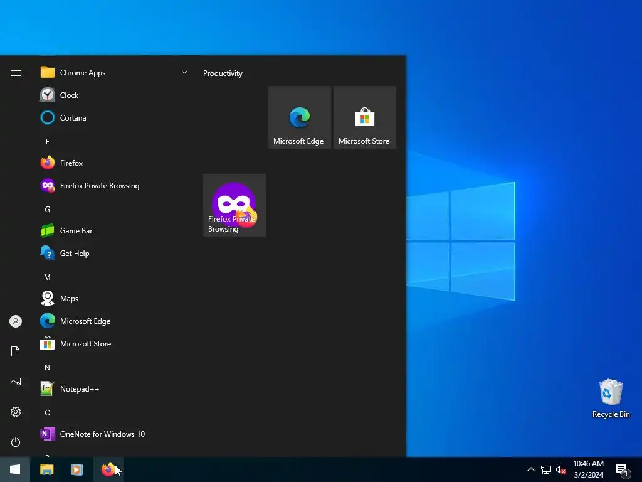Click the muted volume tray icon
The height and width of the screenshot is (482, 642).
tap(560, 469)
